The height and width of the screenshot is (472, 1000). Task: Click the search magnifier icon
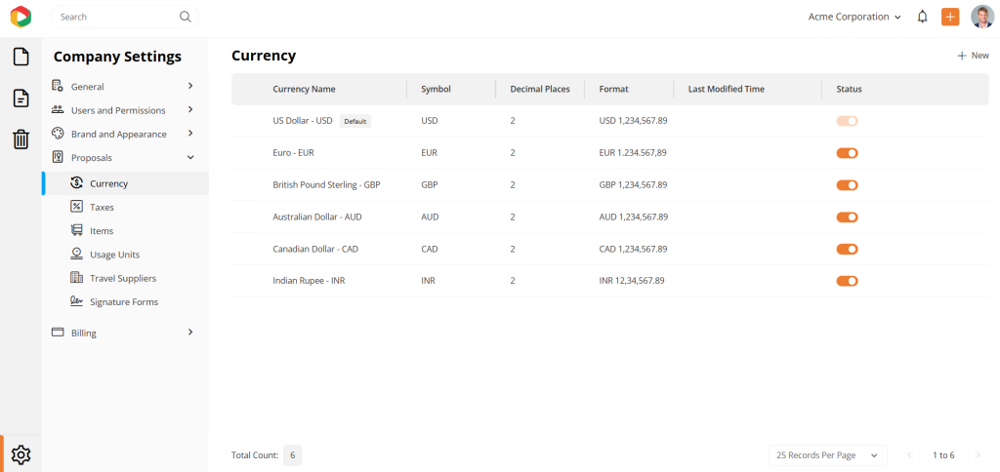pyautogui.click(x=185, y=17)
